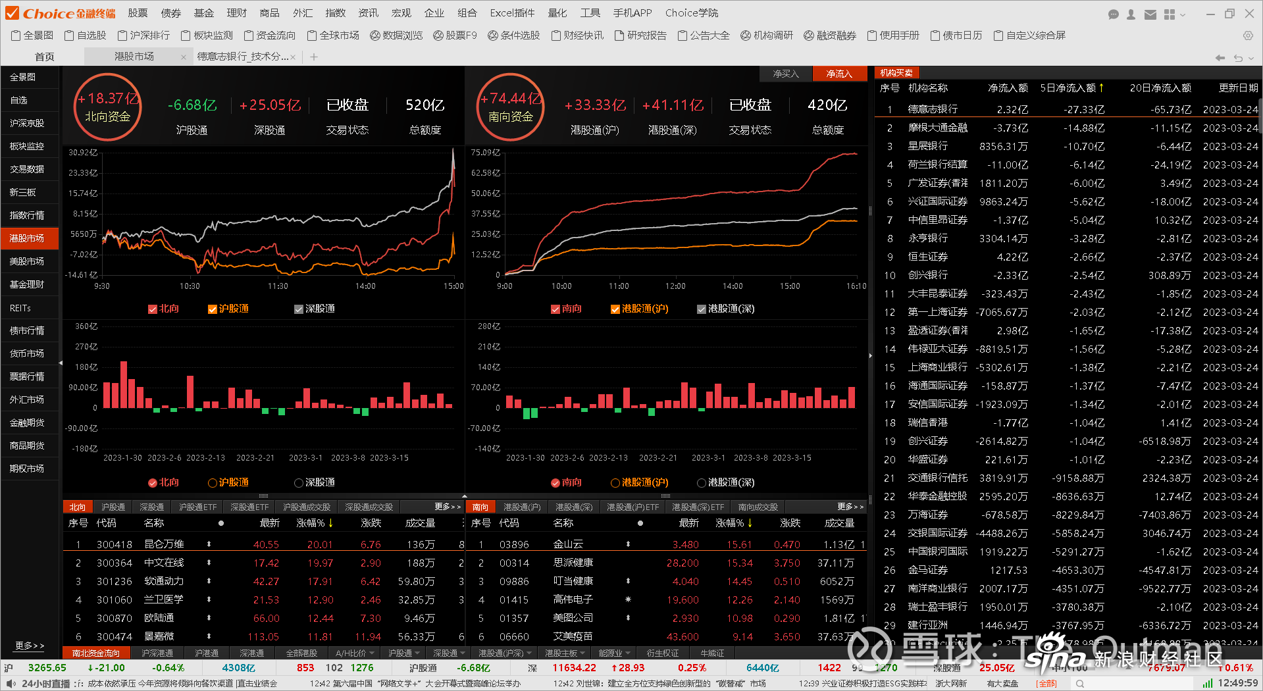The height and width of the screenshot is (691, 1263).
Task: Expand the grid layout dropdown arrow
Action: pos(1183,14)
